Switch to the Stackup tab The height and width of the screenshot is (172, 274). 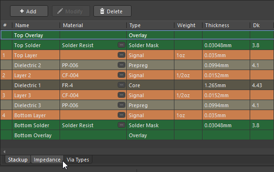click(18, 160)
